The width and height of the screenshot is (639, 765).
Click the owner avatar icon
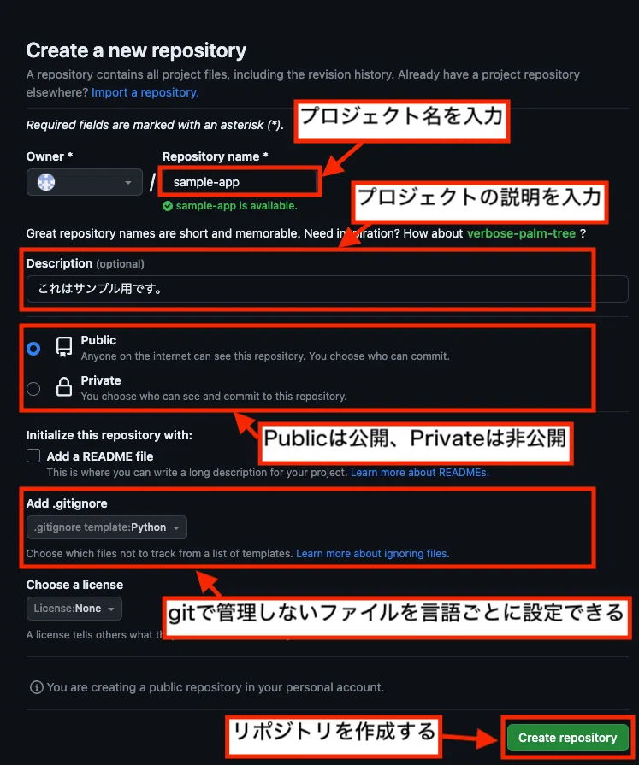46,182
